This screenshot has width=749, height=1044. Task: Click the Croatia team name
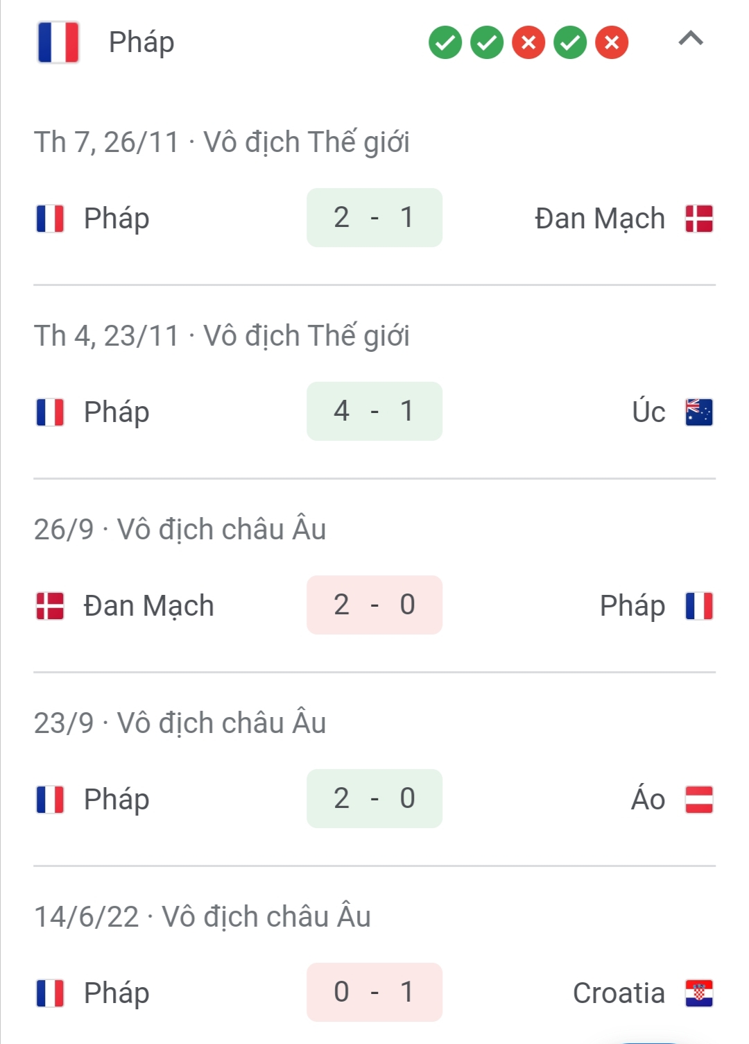coord(619,993)
